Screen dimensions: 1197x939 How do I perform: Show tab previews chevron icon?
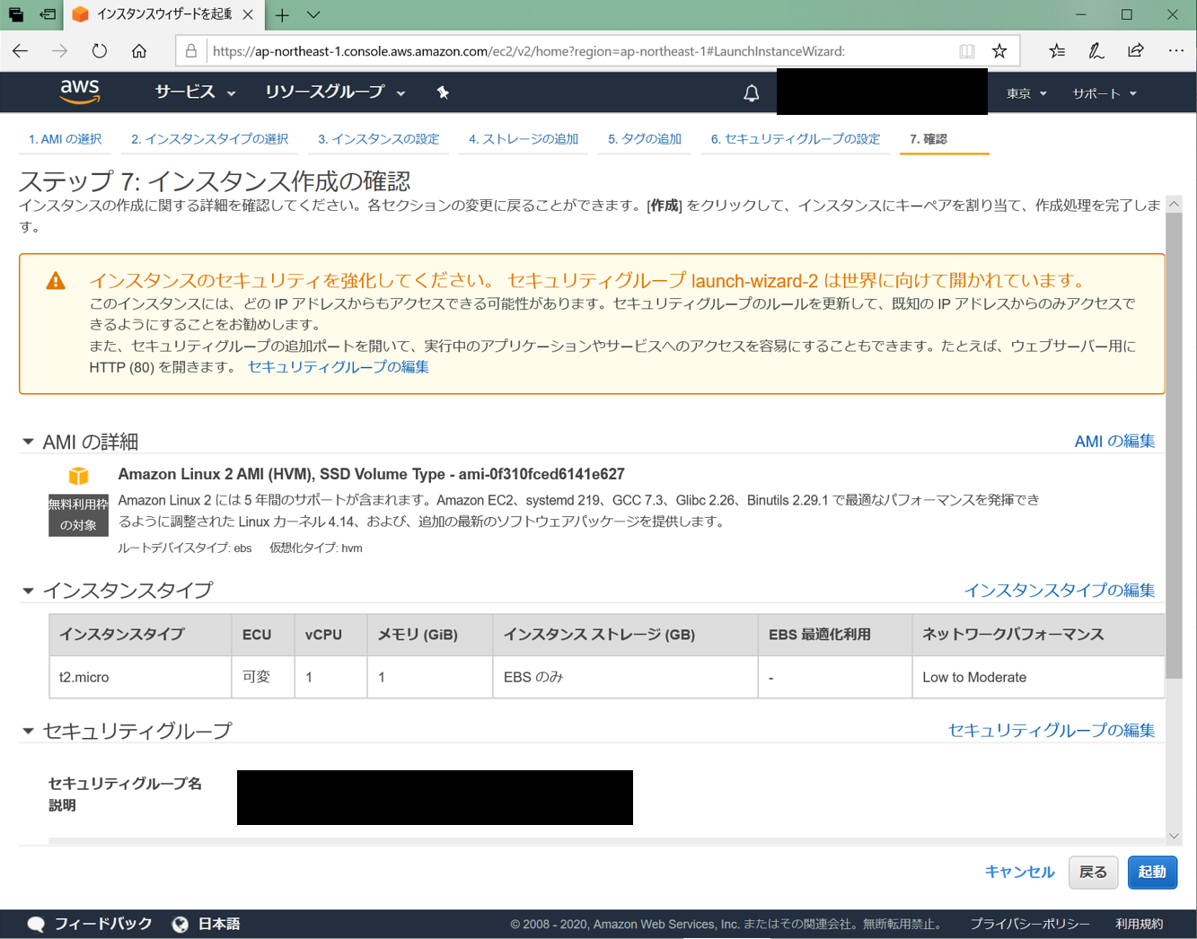(x=313, y=14)
